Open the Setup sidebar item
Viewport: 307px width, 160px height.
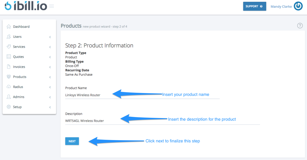pos(17,107)
